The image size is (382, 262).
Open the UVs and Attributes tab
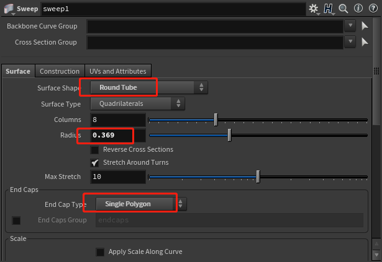point(118,71)
